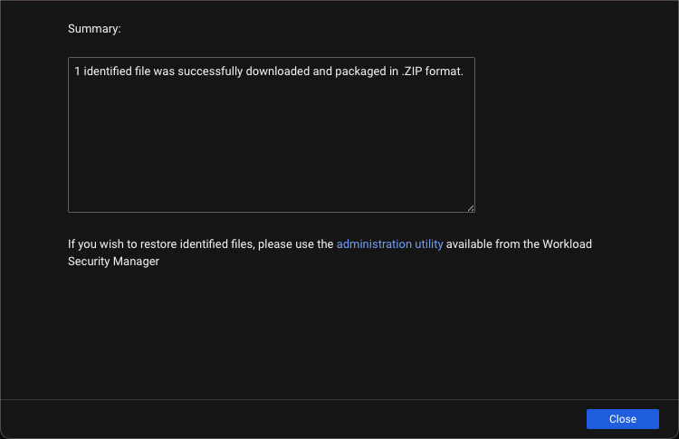679x439 pixels.
Task: Click inside the Summary text box
Action: point(271,135)
